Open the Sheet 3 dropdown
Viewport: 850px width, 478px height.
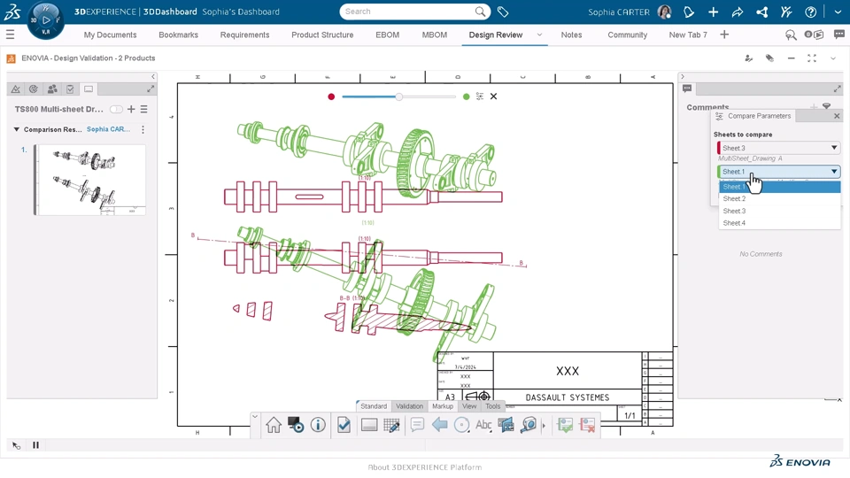pos(778,148)
